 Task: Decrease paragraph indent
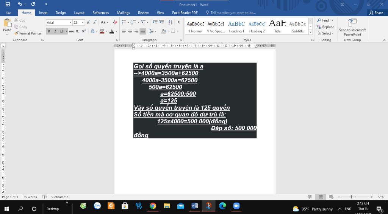155,22
